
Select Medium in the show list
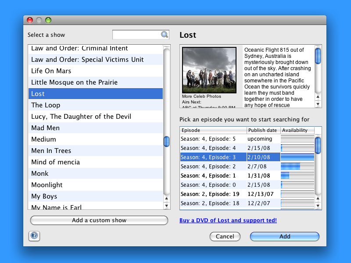click(96, 139)
